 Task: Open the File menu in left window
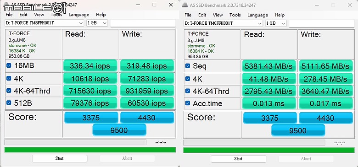pos(9,15)
